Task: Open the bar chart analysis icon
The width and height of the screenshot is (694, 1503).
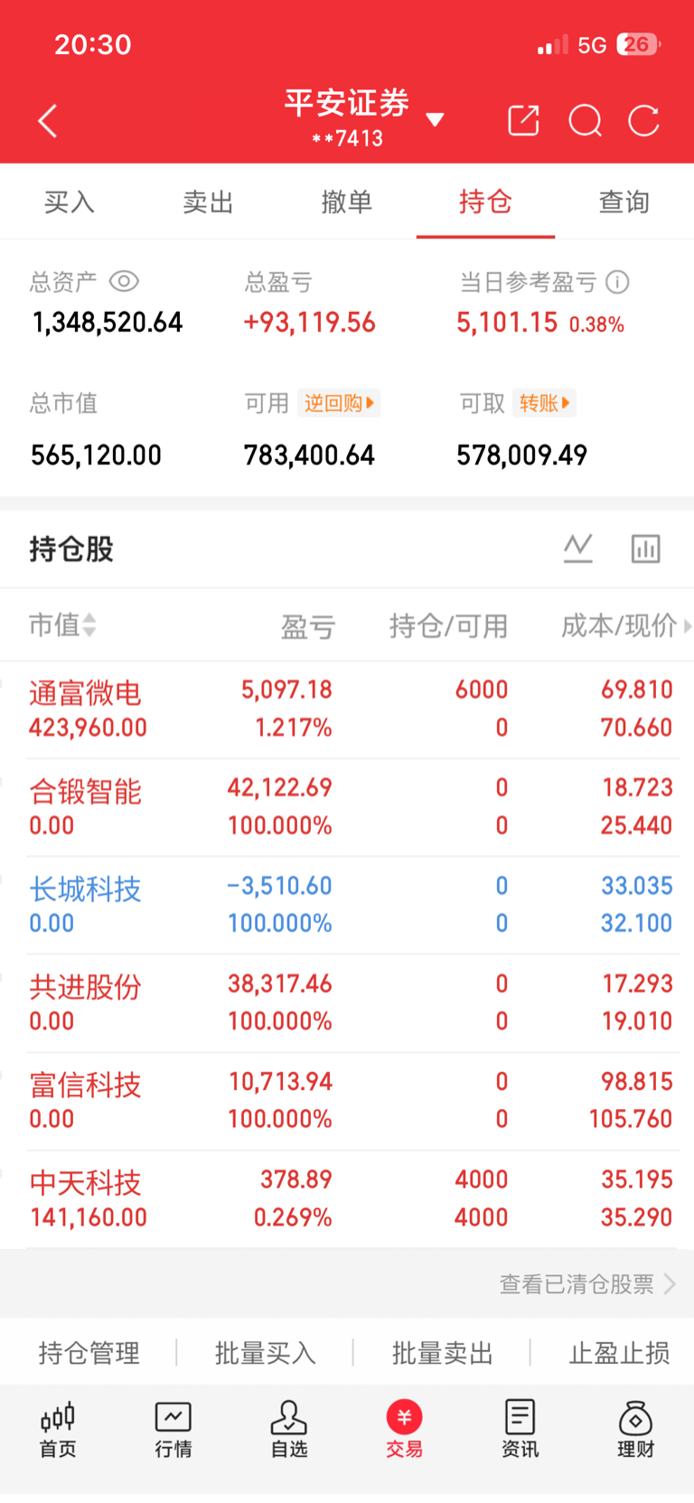Action: [645, 548]
